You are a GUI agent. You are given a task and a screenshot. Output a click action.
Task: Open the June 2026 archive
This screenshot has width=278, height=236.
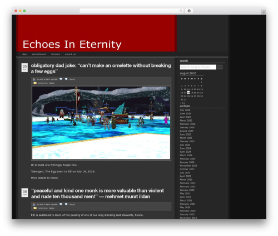pyautogui.click(x=185, y=114)
